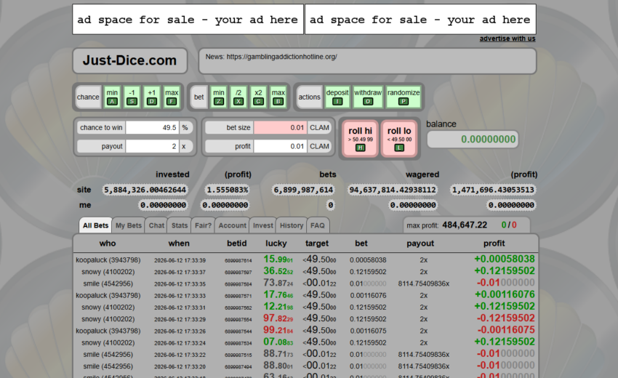The height and width of the screenshot is (378, 618).
Task: Click lucky number 97.82
Action: click(278, 318)
